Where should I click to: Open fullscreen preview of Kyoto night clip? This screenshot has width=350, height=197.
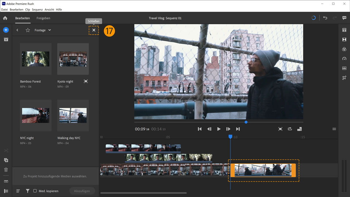tap(86, 81)
